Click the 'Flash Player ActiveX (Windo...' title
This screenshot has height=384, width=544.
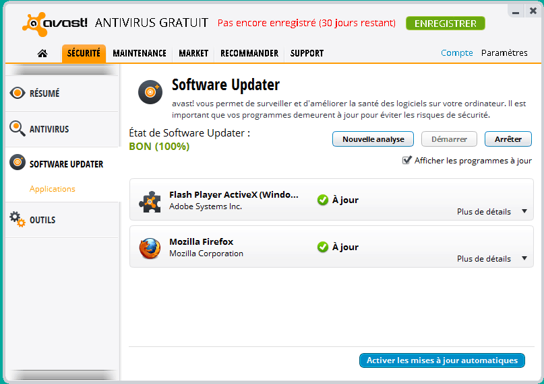[x=234, y=194]
